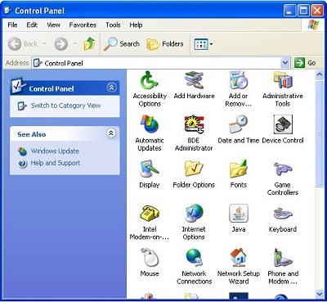Open the Add or Remove Programs icon
Viewport: 327px width, 302px height.
point(238,80)
